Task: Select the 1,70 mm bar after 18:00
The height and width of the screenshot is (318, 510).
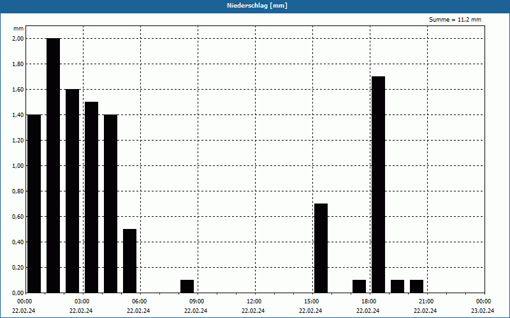Action: 378,184
